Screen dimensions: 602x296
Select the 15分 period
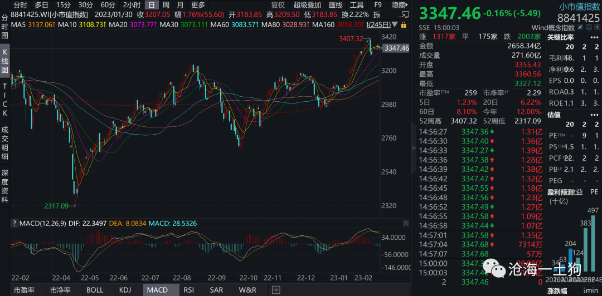pos(63,5)
